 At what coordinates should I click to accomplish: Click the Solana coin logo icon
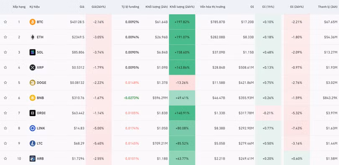pyautogui.click(x=32, y=52)
